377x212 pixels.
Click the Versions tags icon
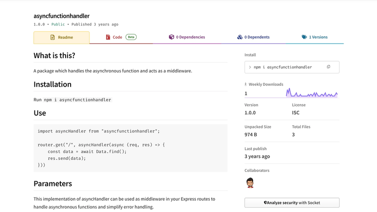point(304,37)
